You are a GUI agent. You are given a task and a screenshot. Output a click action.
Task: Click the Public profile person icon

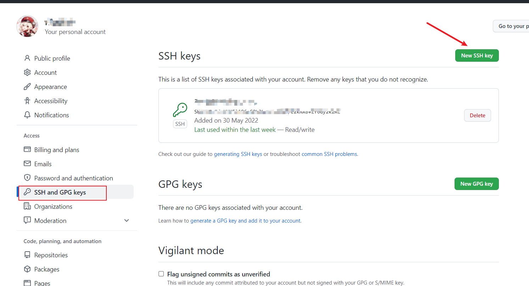pos(27,58)
